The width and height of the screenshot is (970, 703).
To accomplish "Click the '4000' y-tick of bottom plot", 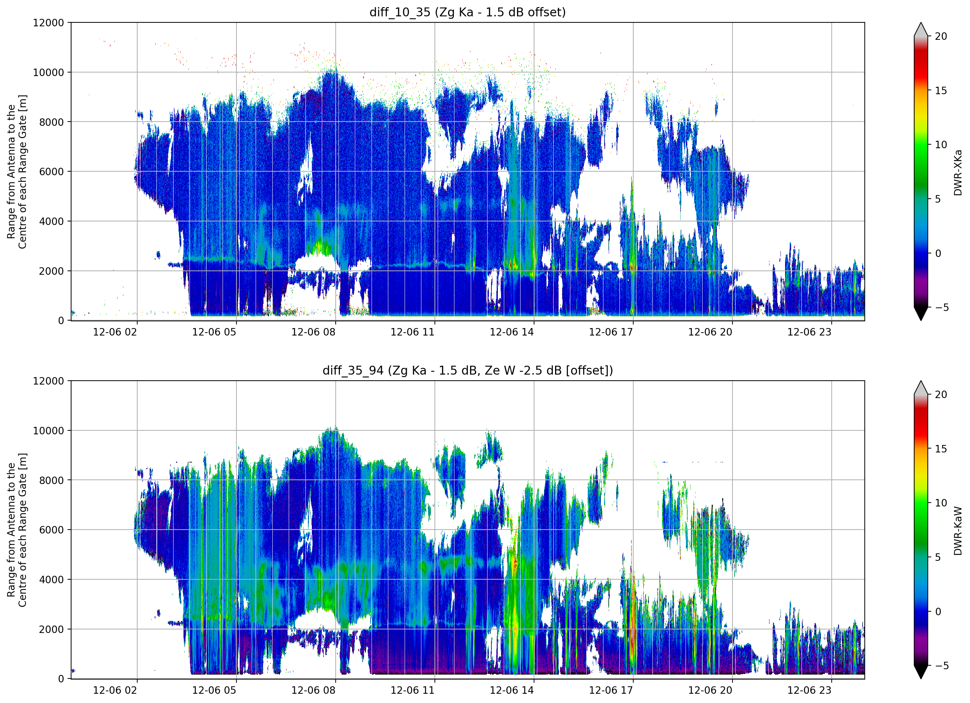I will pyautogui.click(x=51, y=580).
